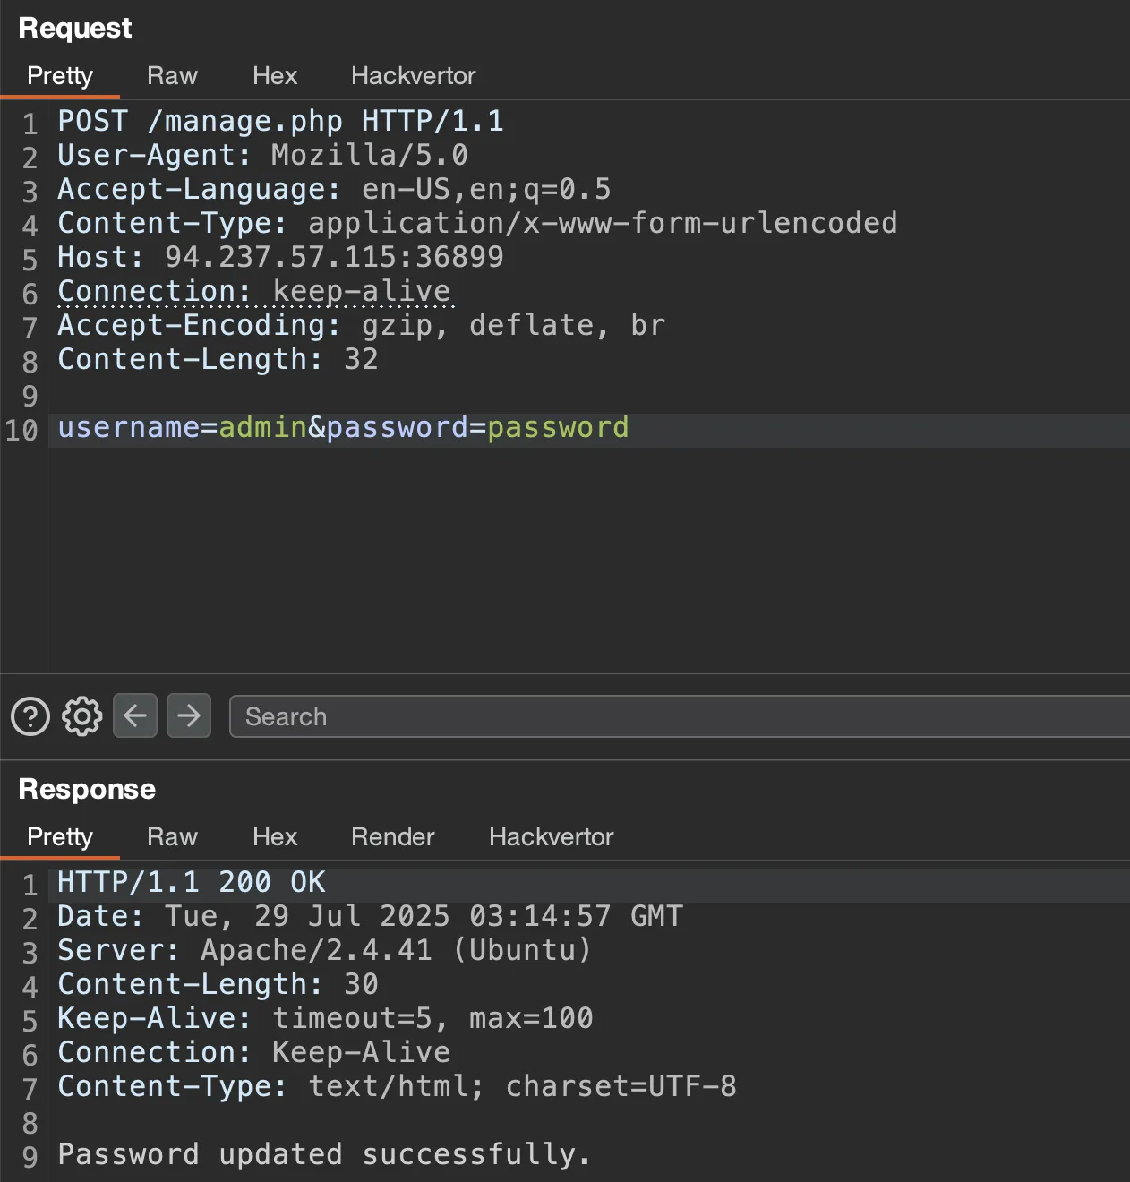Select the Response Pretty tab
The image size is (1130, 1182).
pos(60,837)
